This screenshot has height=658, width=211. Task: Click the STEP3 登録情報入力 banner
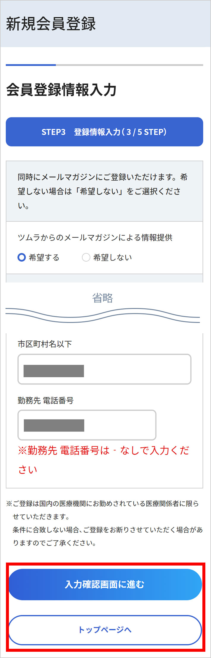[x=105, y=132]
